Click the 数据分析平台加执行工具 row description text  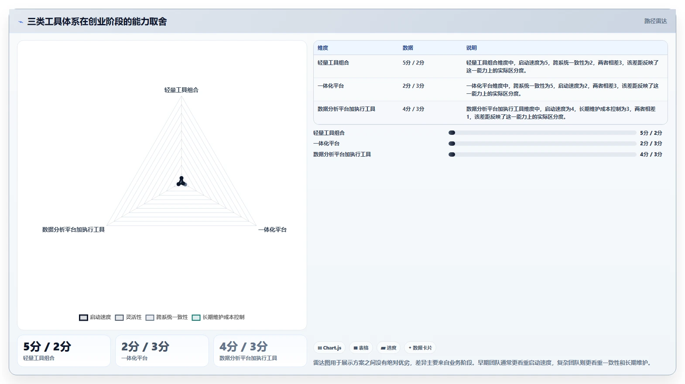point(561,113)
